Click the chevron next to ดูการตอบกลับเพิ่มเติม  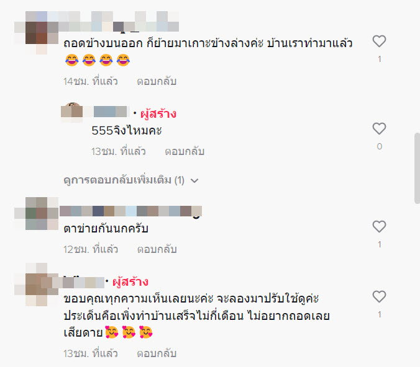click(x=194, y=181)
